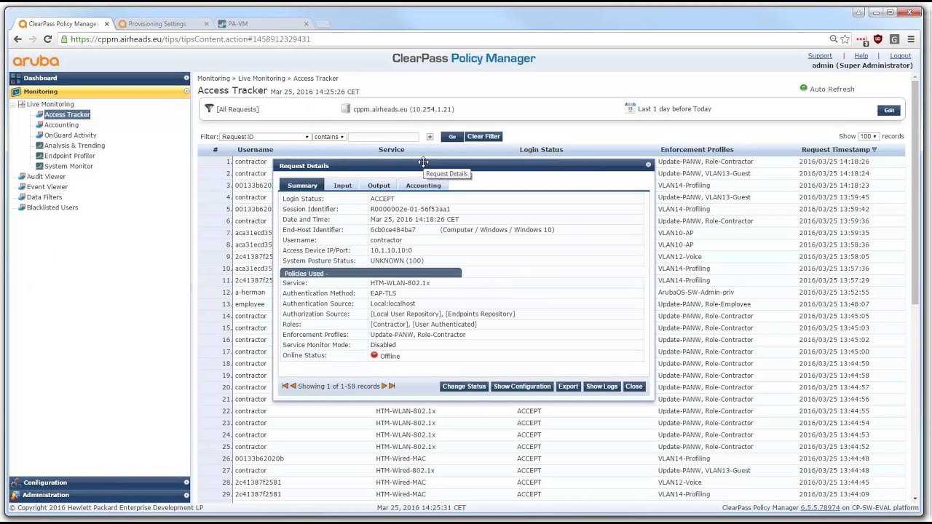Image resolution: width=932 pixels, height=524 pixels.
Task: Click the Edit button
Action: [x=889, y=110]
